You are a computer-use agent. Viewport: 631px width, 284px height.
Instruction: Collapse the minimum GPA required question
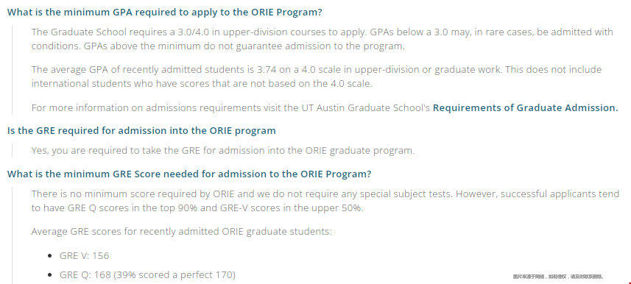tap(165, 12)
